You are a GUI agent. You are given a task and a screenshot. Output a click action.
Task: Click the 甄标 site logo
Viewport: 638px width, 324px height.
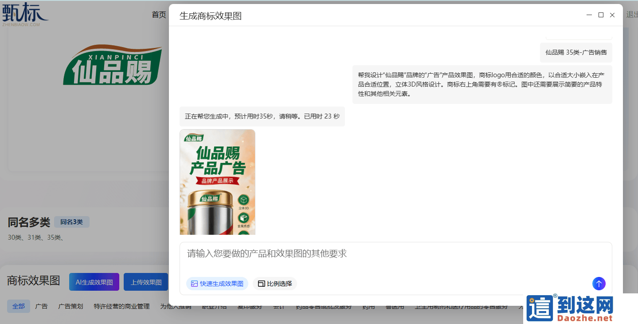click(x=25, y=15)
